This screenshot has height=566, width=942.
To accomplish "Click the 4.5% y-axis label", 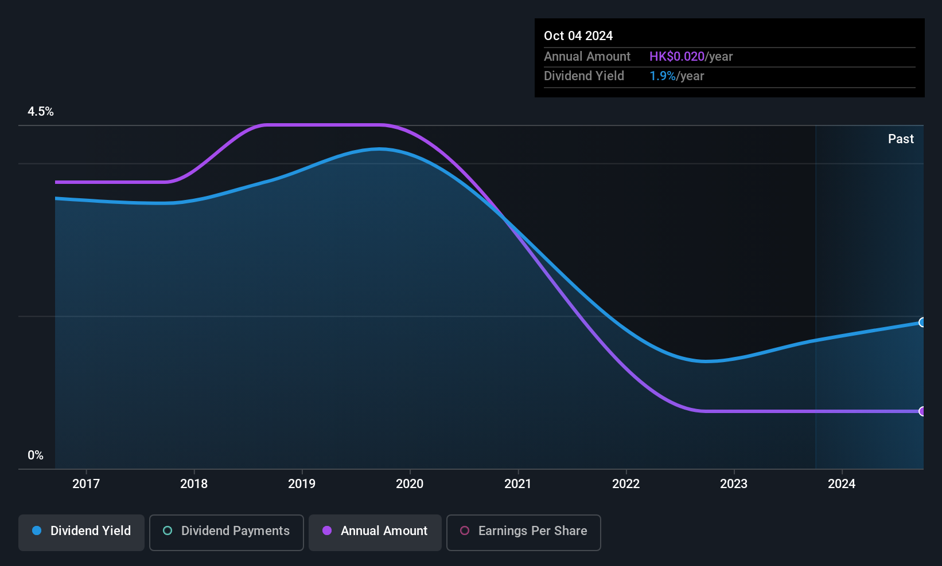I will click(41, 112).
